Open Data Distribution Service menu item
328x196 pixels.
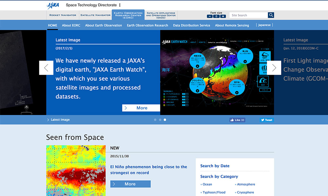click(192, 25)
